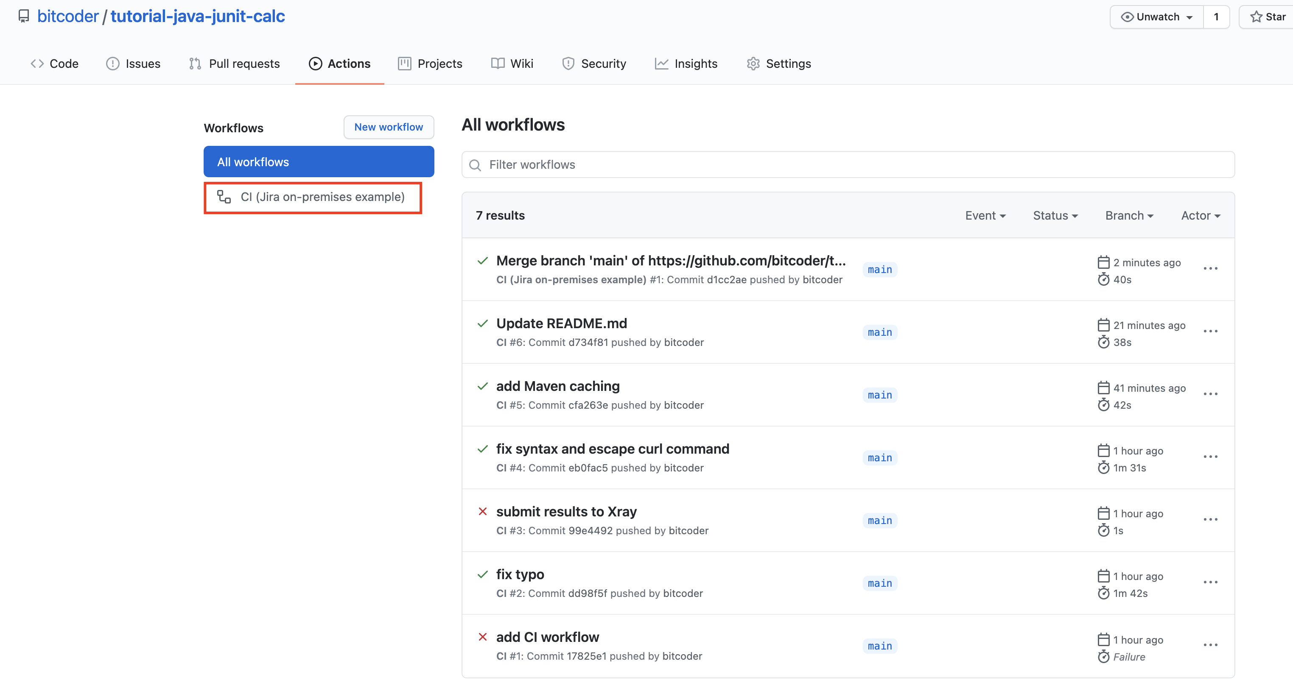Image resolution: width=1293 pixels, height=697 pixels.
Task: Switch to the Pull requests tab
Action: point(235,64)
